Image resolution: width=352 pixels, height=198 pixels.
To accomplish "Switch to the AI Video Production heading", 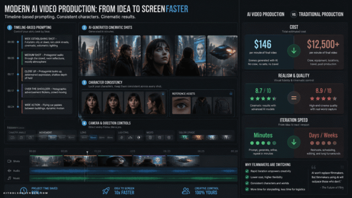I will pos(266,14).
